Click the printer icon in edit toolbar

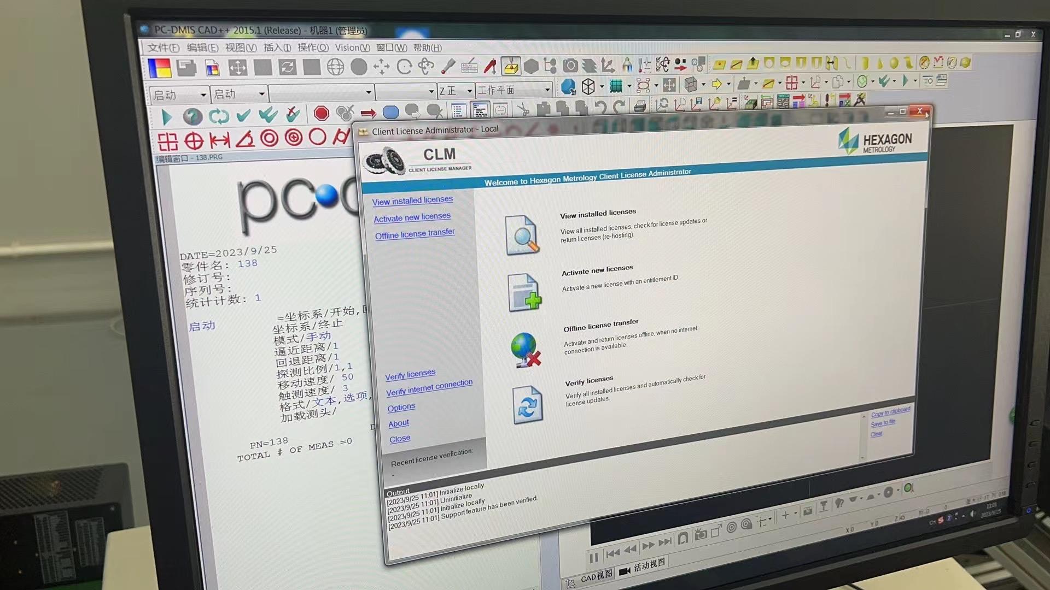pos(639,106)
